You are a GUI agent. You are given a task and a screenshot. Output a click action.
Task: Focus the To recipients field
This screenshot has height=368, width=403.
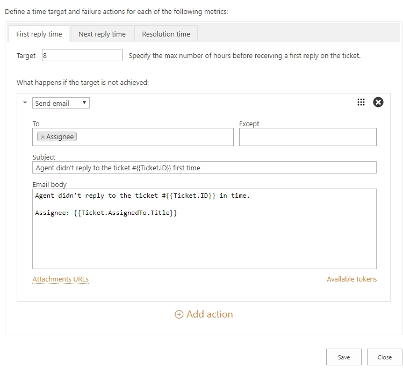click(x=133, y=137)
